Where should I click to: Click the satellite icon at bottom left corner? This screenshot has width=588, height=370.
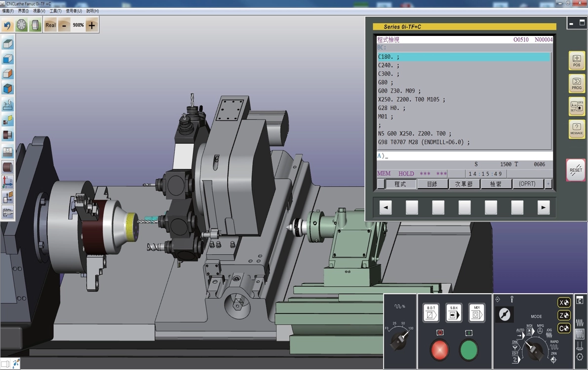tap(15, 363)
